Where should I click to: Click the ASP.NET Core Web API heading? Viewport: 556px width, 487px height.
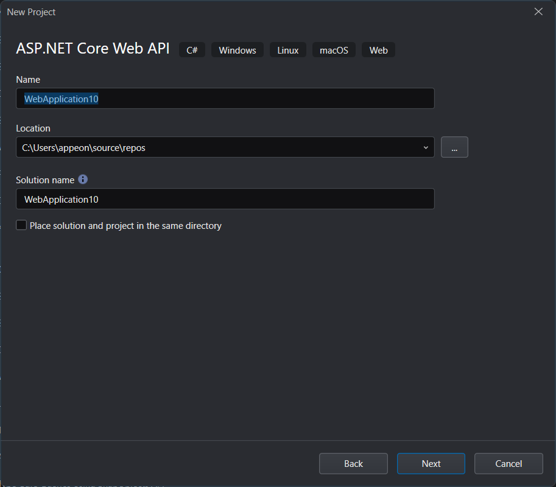pos(93,49)
